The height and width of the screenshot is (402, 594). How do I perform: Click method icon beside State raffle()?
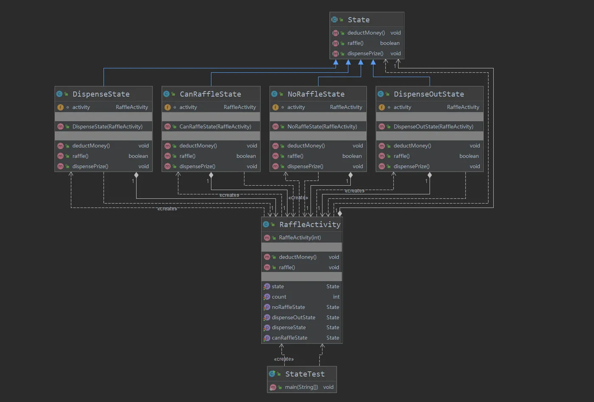click(336, 43)
